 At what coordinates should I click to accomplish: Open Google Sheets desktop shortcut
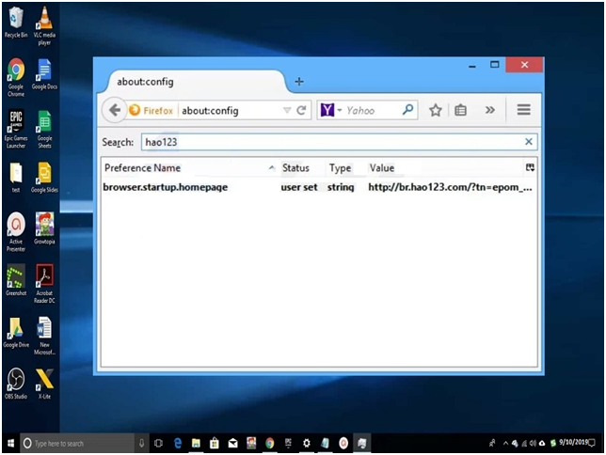[44, 129]
